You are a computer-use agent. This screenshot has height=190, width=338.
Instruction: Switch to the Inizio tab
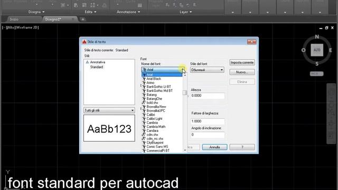tap(14, 20)
